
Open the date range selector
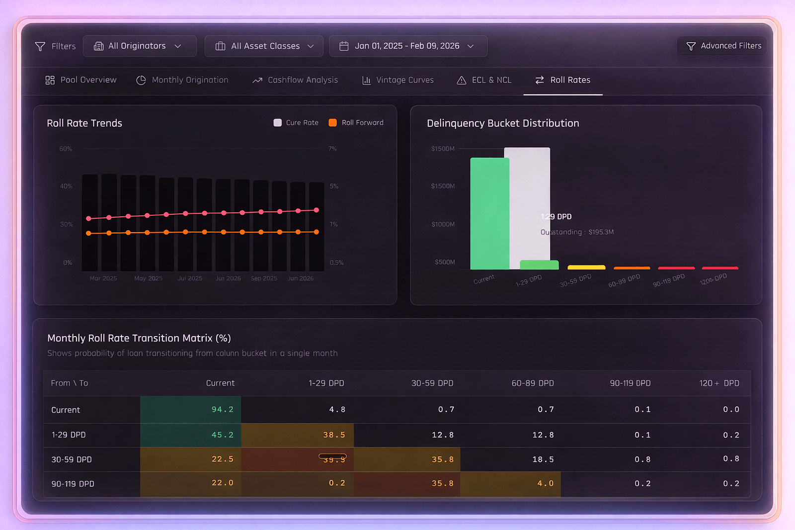tap(408, 46)
